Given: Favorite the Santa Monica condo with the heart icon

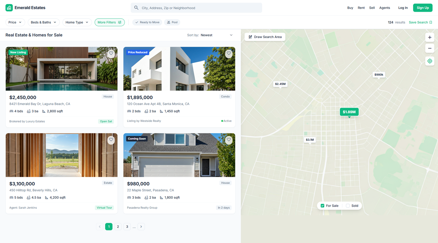Looking at the screenshot, I should [x=229, y=53].
